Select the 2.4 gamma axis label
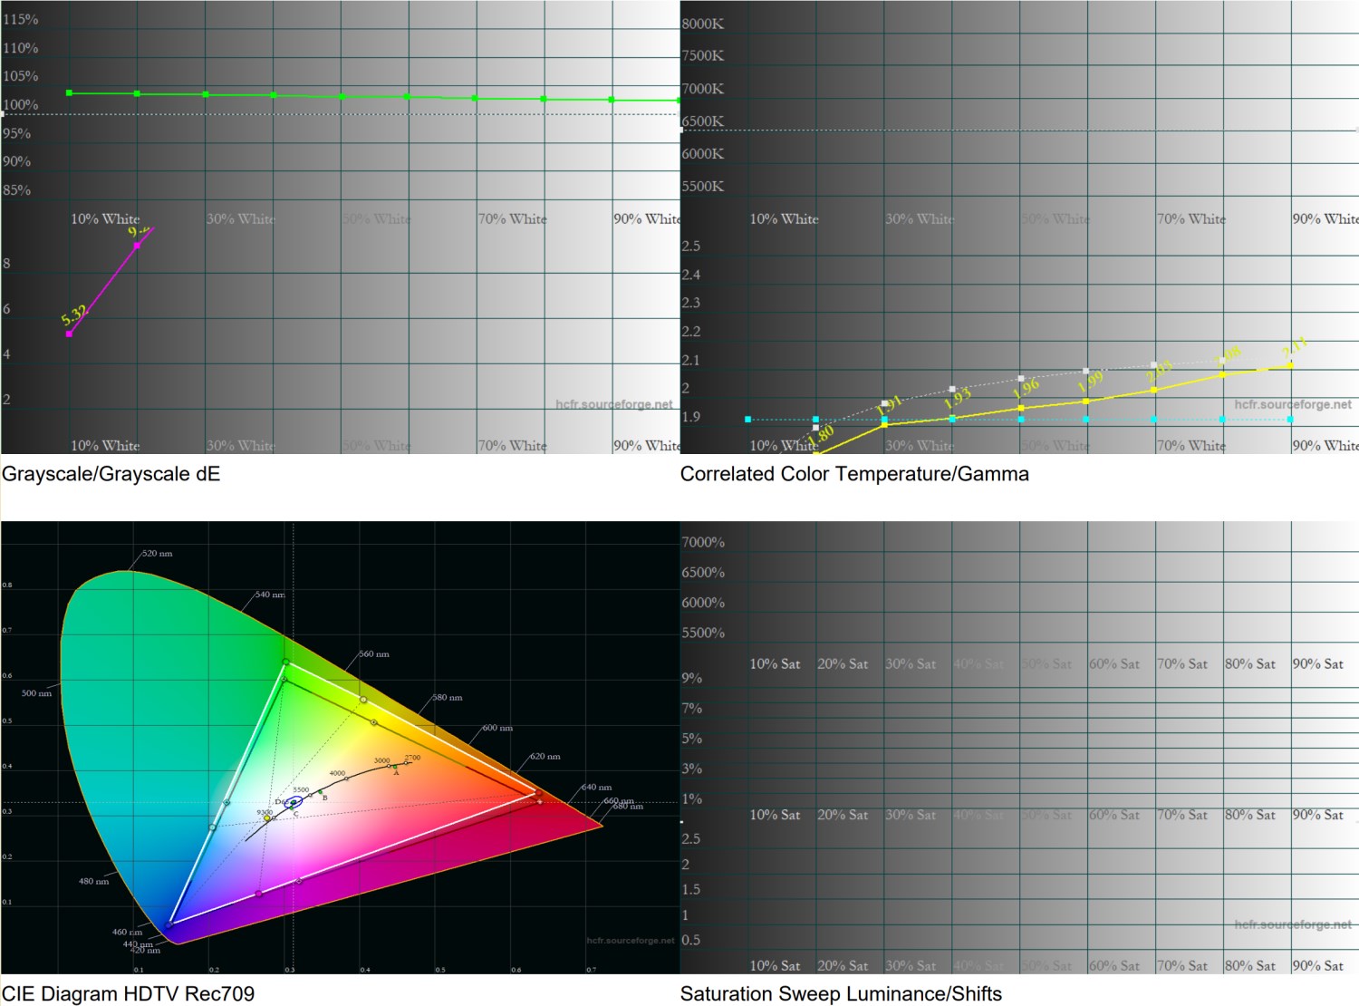1359x1006 pixels. coord(691,275)
